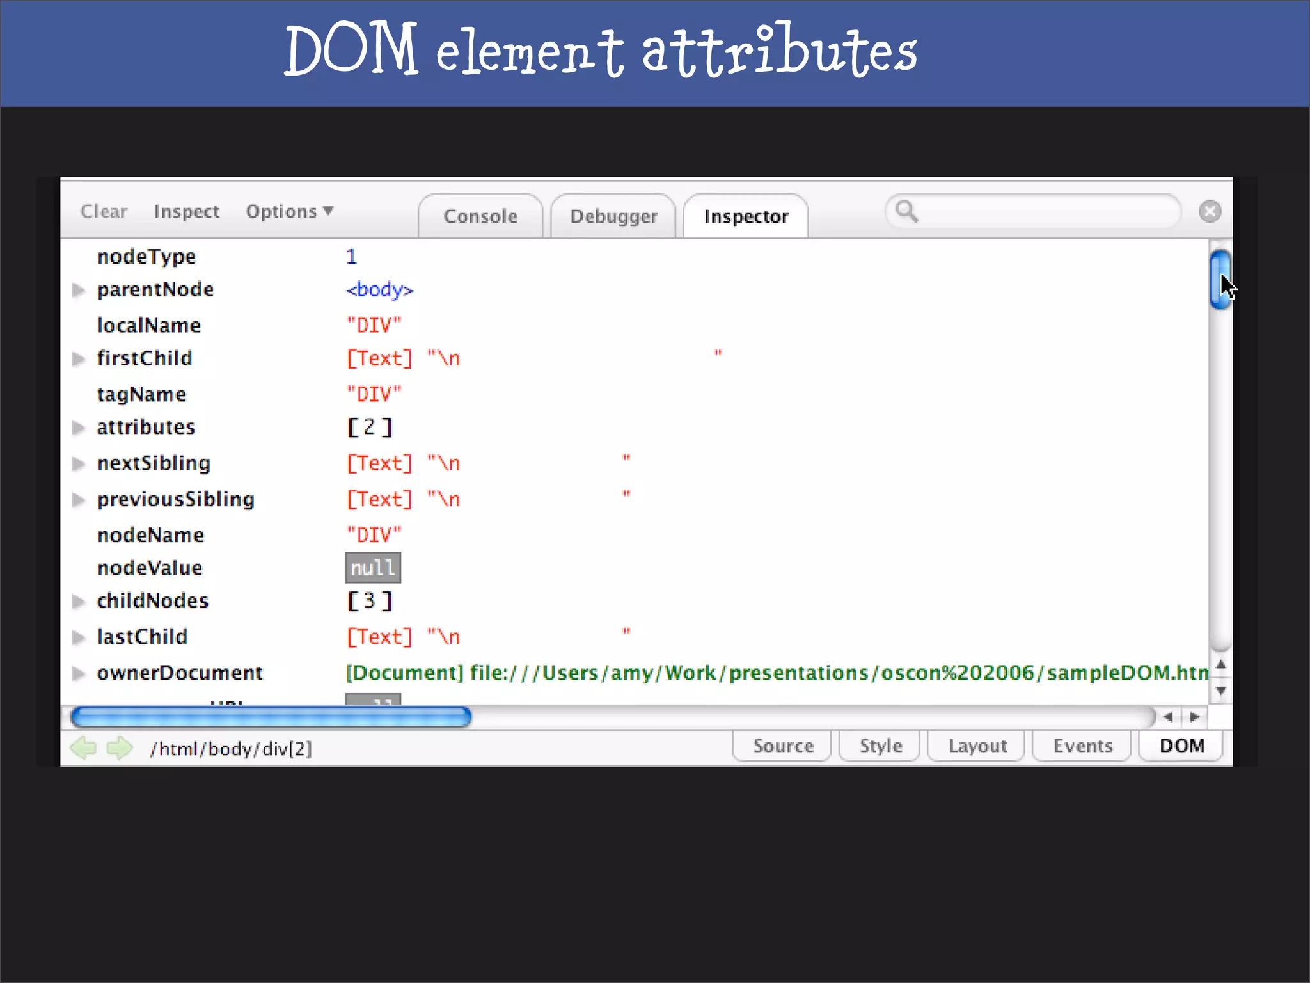The width and height of the screenshot is (1310, 983).
Task: Click vertical scrollbar up arrow
Action: click(1220, 664)
